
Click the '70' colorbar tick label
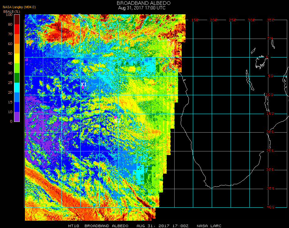point(10,34)
